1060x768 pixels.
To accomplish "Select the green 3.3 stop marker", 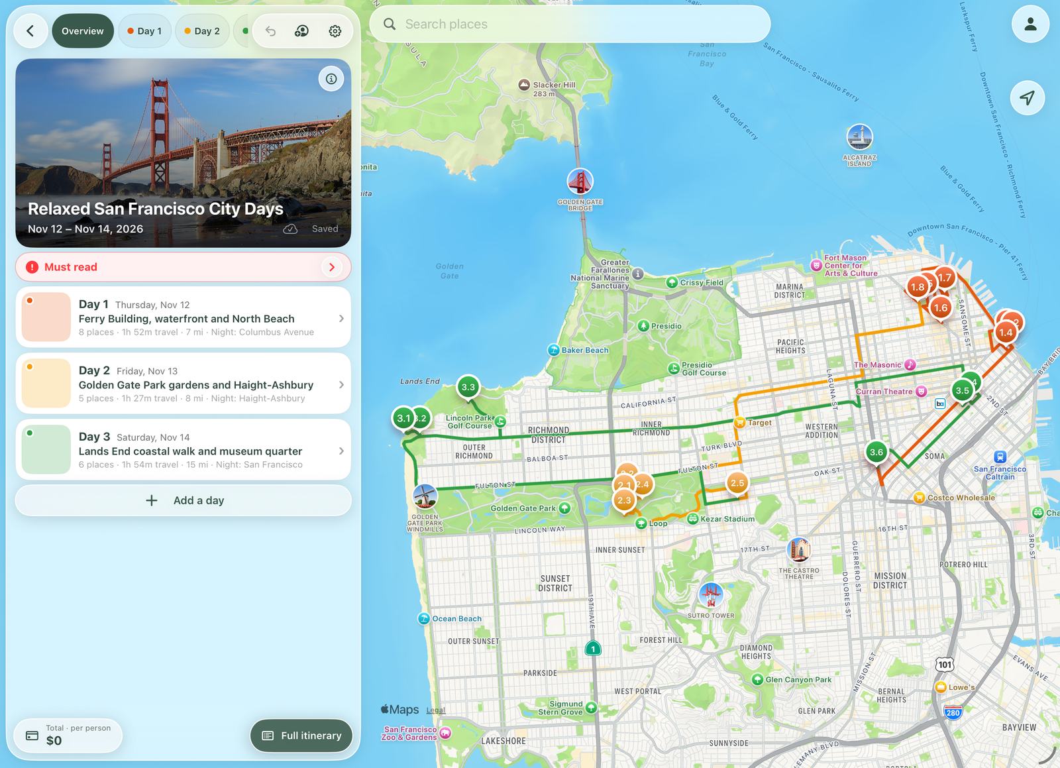I will (x=468, y=387).
